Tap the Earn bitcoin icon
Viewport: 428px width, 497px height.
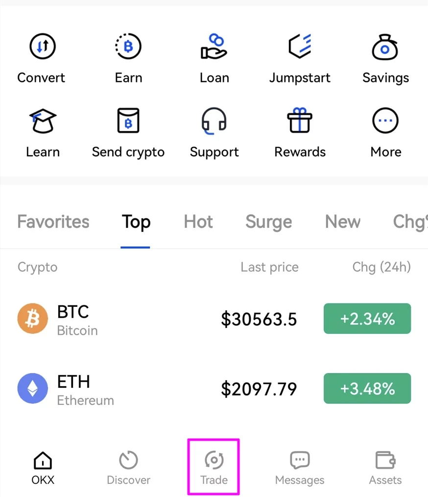click(128, 47)
